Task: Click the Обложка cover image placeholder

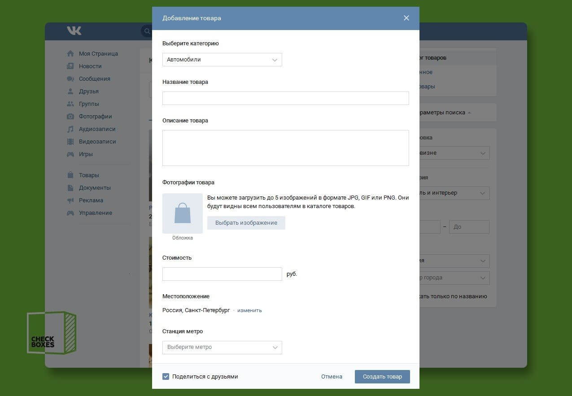Action: (183, 213)
